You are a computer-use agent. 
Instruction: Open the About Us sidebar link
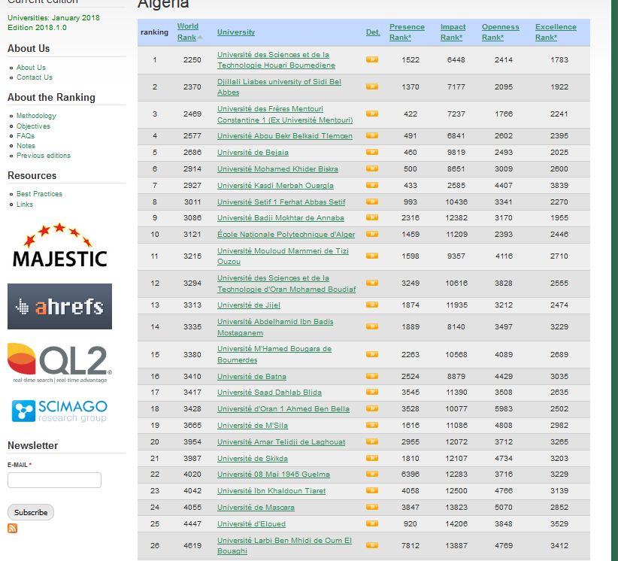pyautogui.click(x=31, y=68)
